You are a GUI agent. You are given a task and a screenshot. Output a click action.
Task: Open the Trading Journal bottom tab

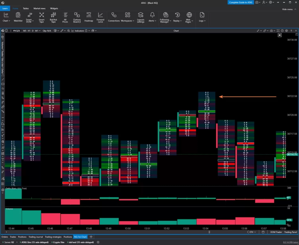(x=36, y=237)
